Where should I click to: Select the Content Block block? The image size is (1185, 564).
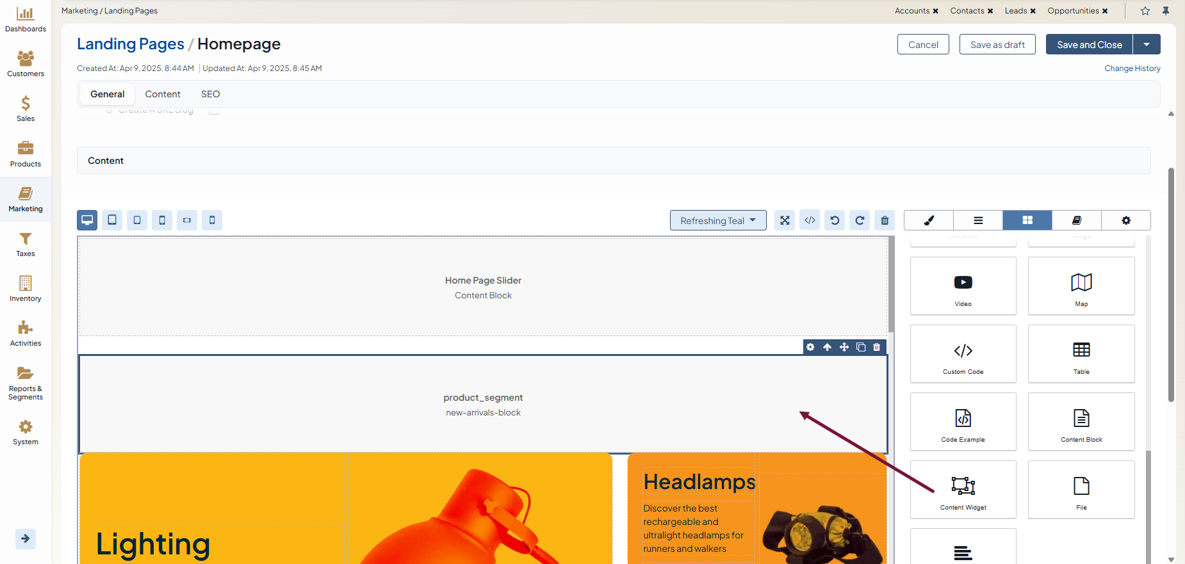tap(1081, 422)
